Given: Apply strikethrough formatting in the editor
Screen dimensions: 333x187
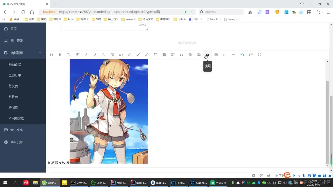Looking at the screenshot, I should pos(103,55).
